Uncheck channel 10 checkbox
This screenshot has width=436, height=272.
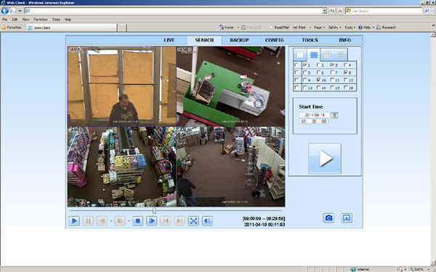319,80
